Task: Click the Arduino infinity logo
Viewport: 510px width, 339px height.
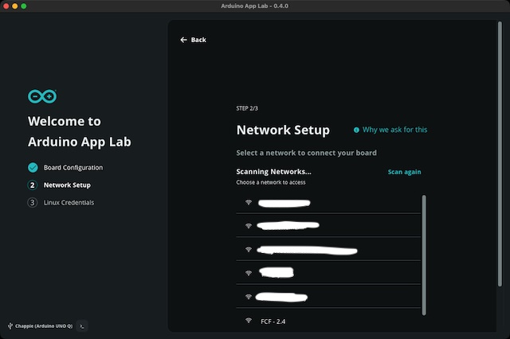Action: 41,96
